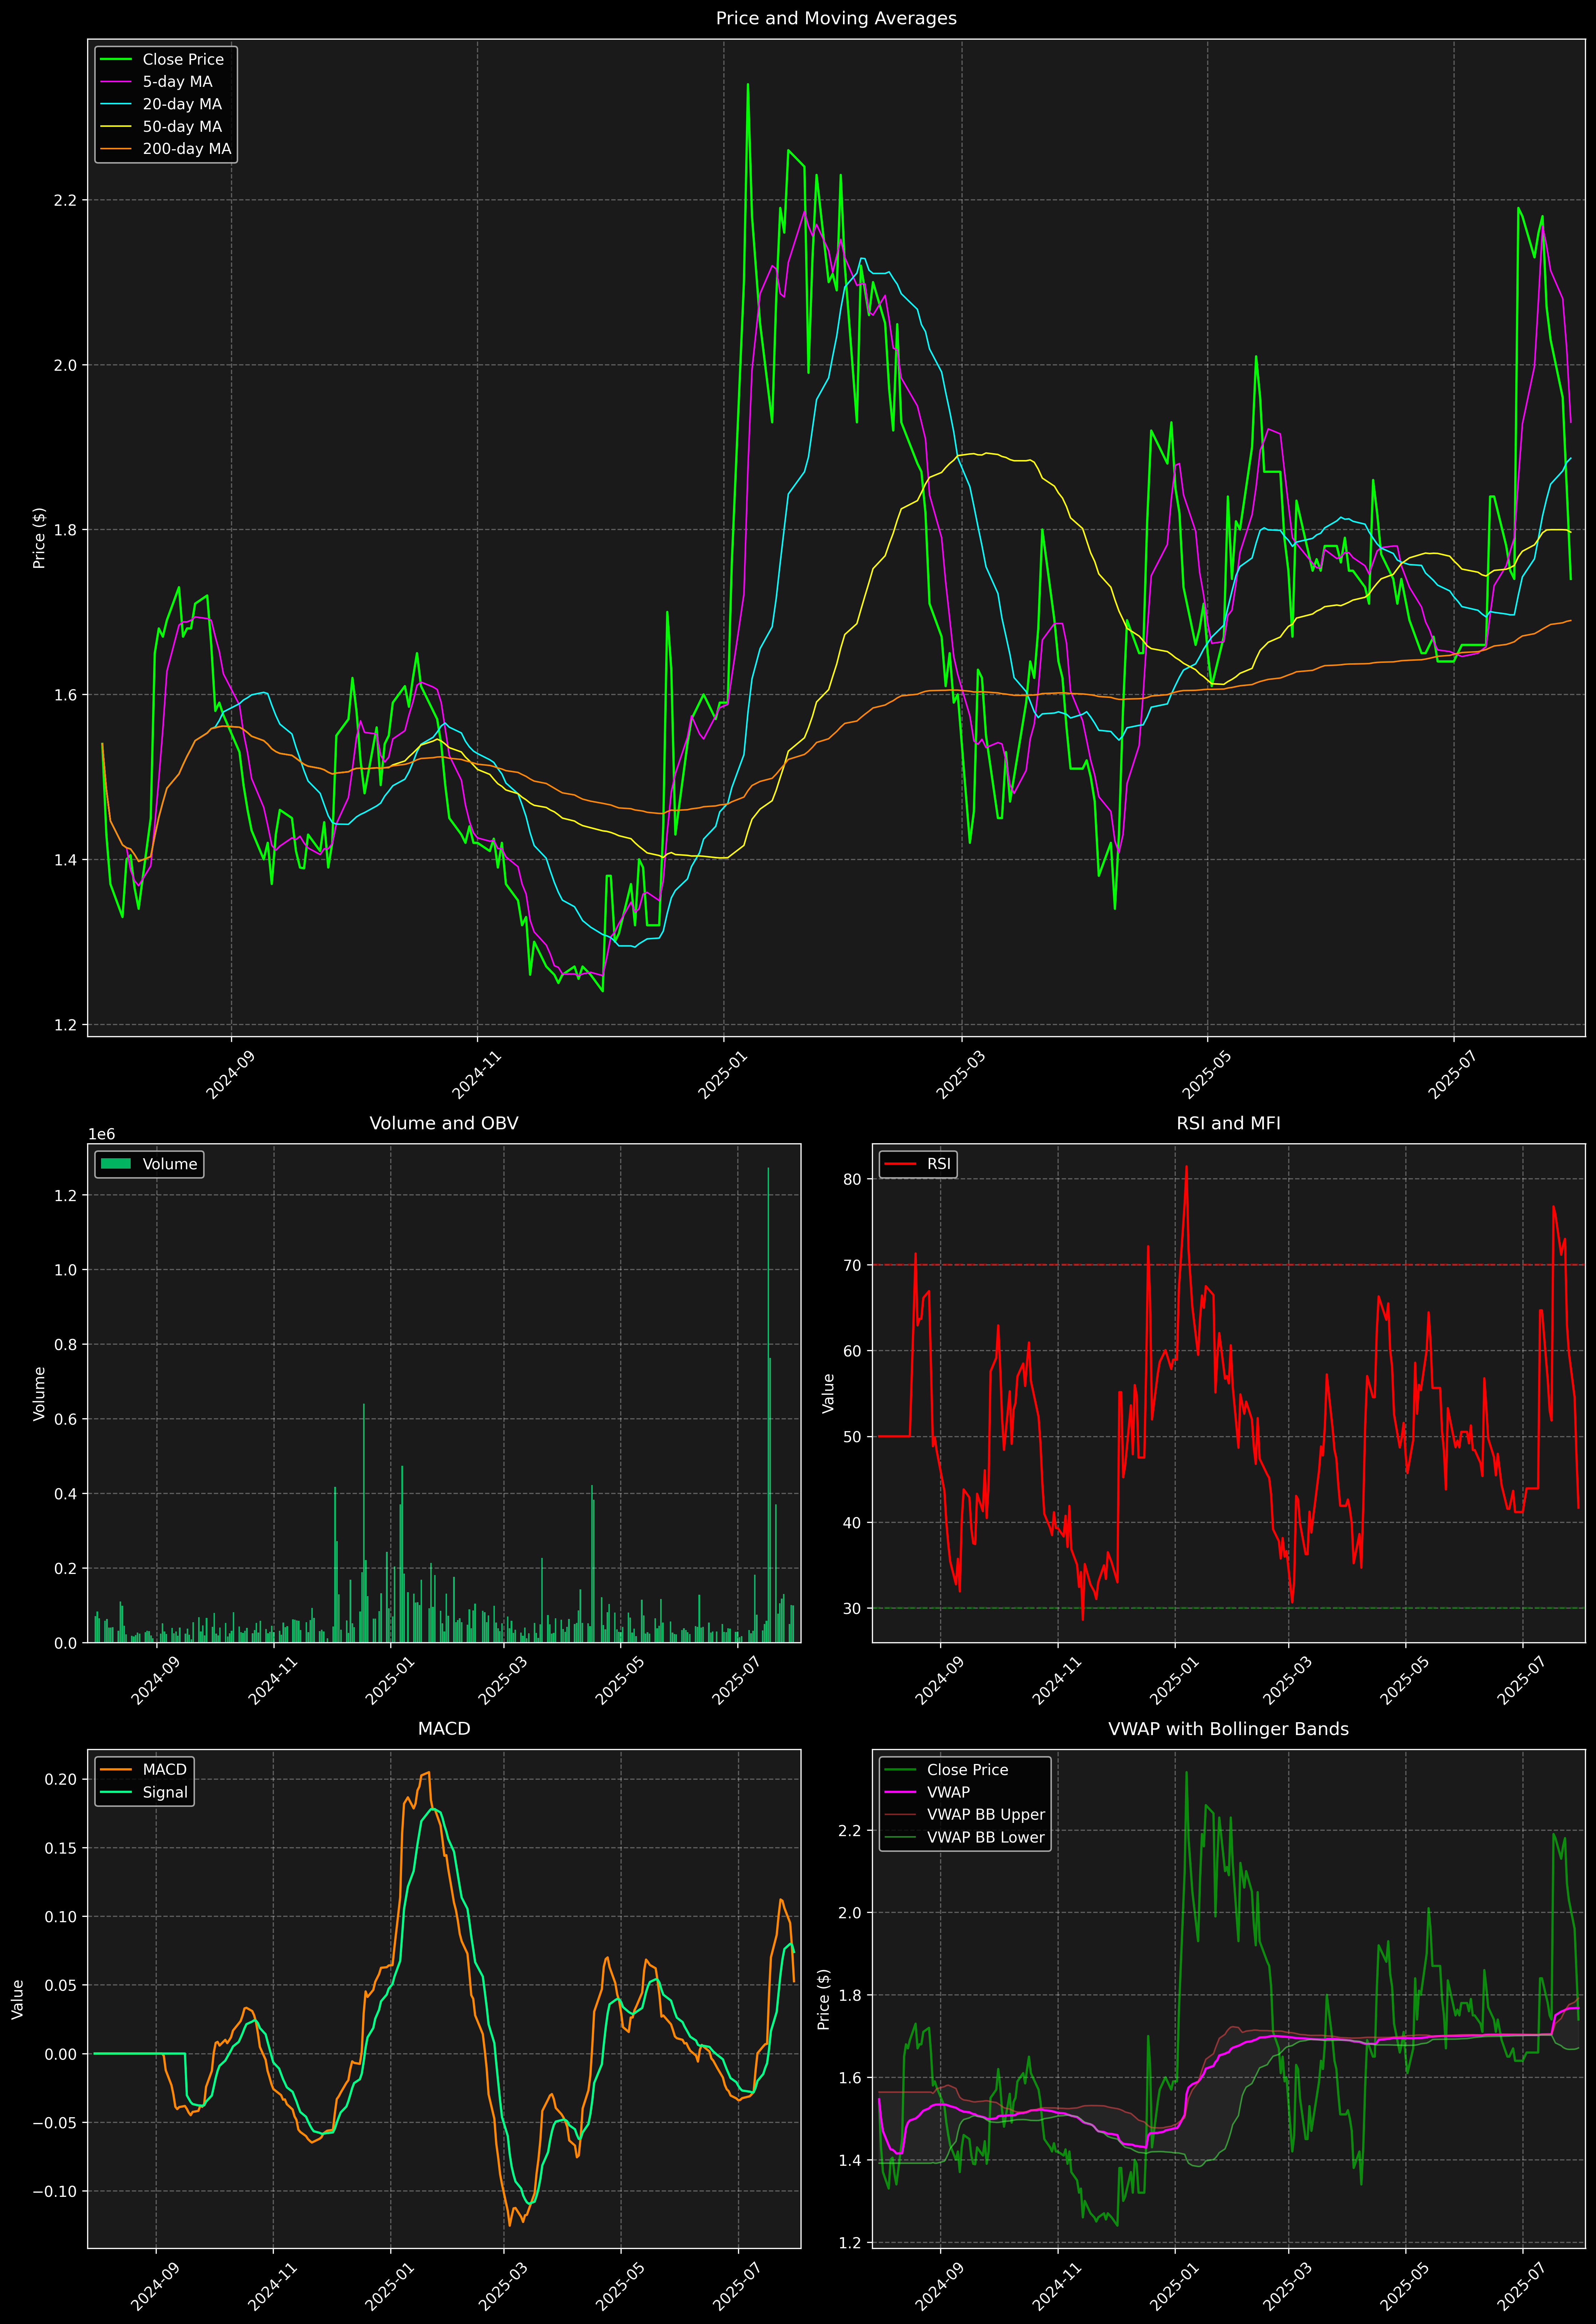The image size is (1596, 2324).
Task: Select the 'RSI' legend entry
Action: (x=918, y=1164)
